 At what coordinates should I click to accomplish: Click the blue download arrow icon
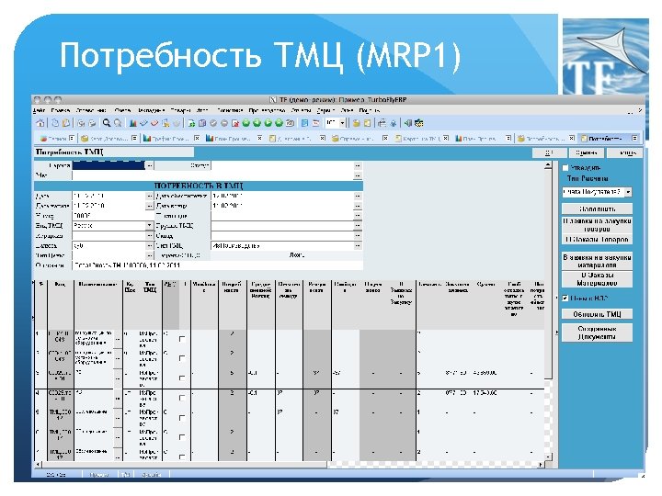pos(394,123)
